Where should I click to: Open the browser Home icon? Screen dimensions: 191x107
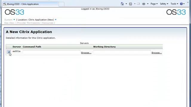point(122,4)
